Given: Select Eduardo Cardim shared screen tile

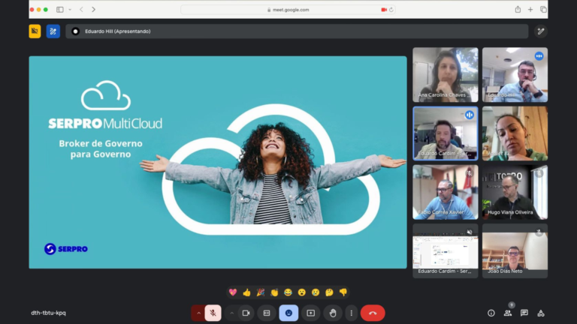Looking at the screenshot, I should coord(446,251).
